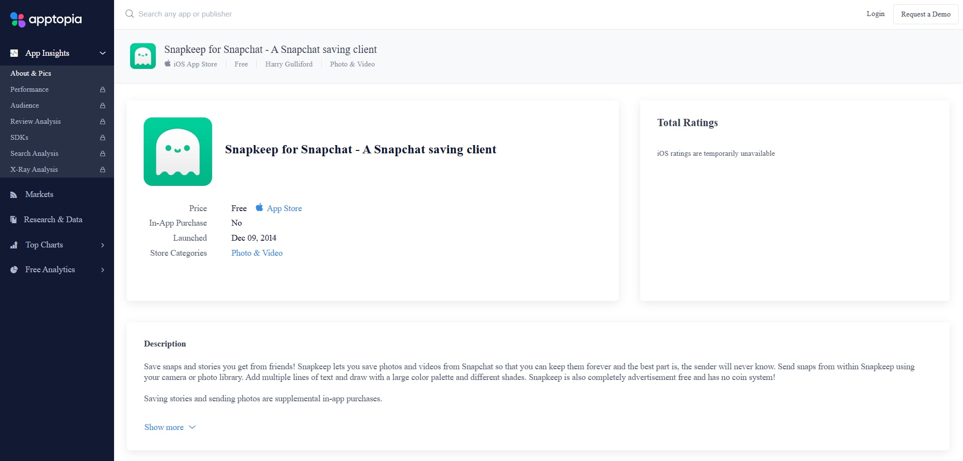Collapse the App Insights section
This screenshot has height=461, width=963.
coord(102,52)
